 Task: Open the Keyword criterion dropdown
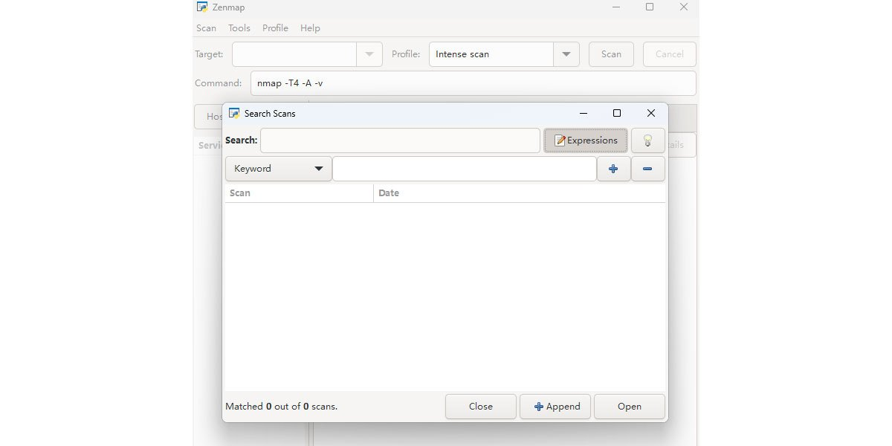(x=278, y=169)
